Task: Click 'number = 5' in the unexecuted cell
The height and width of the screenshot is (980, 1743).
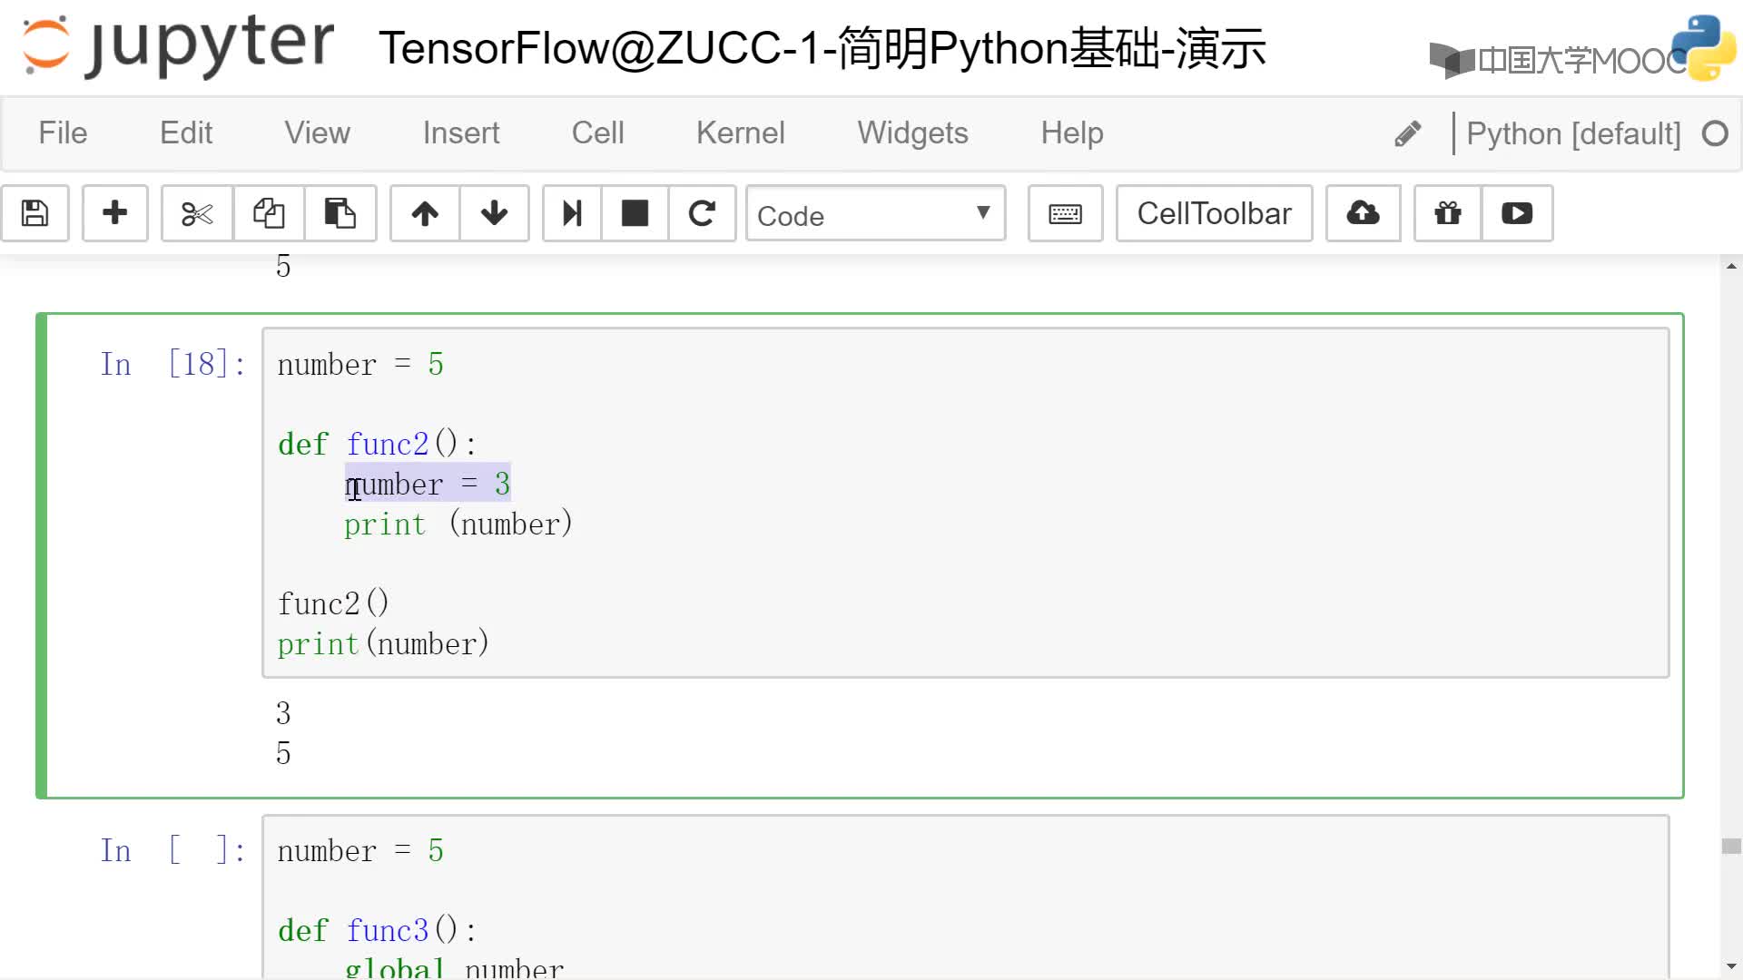Action: click(x=360, y=851)
